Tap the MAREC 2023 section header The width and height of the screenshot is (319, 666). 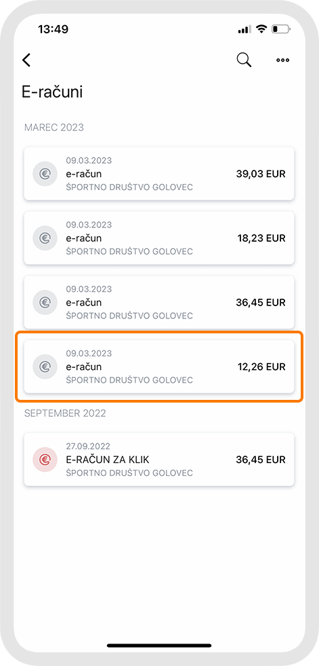coord(54,127)
